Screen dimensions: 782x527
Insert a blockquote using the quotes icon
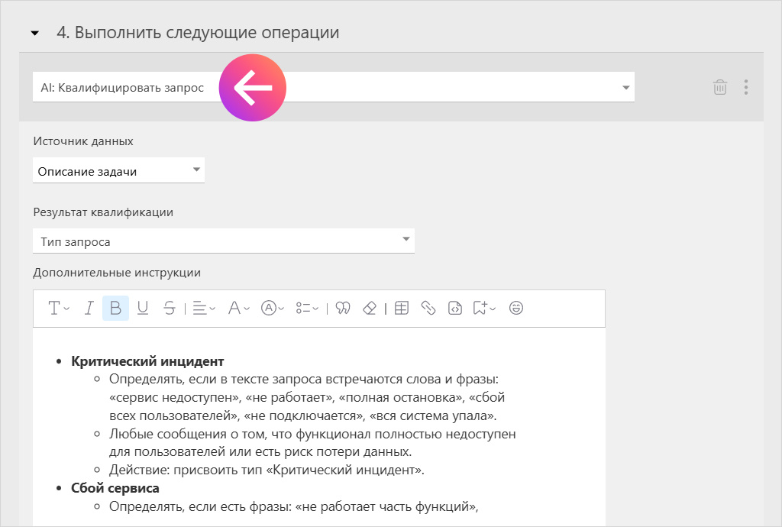(x=342, y=308)
